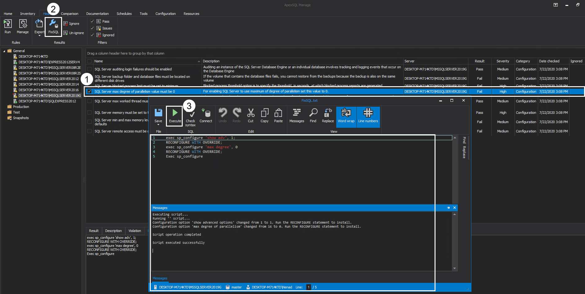The width and height of the screenshot is (585, 294).
Task: Sort by the Date checked column
Action: (553, 61)
